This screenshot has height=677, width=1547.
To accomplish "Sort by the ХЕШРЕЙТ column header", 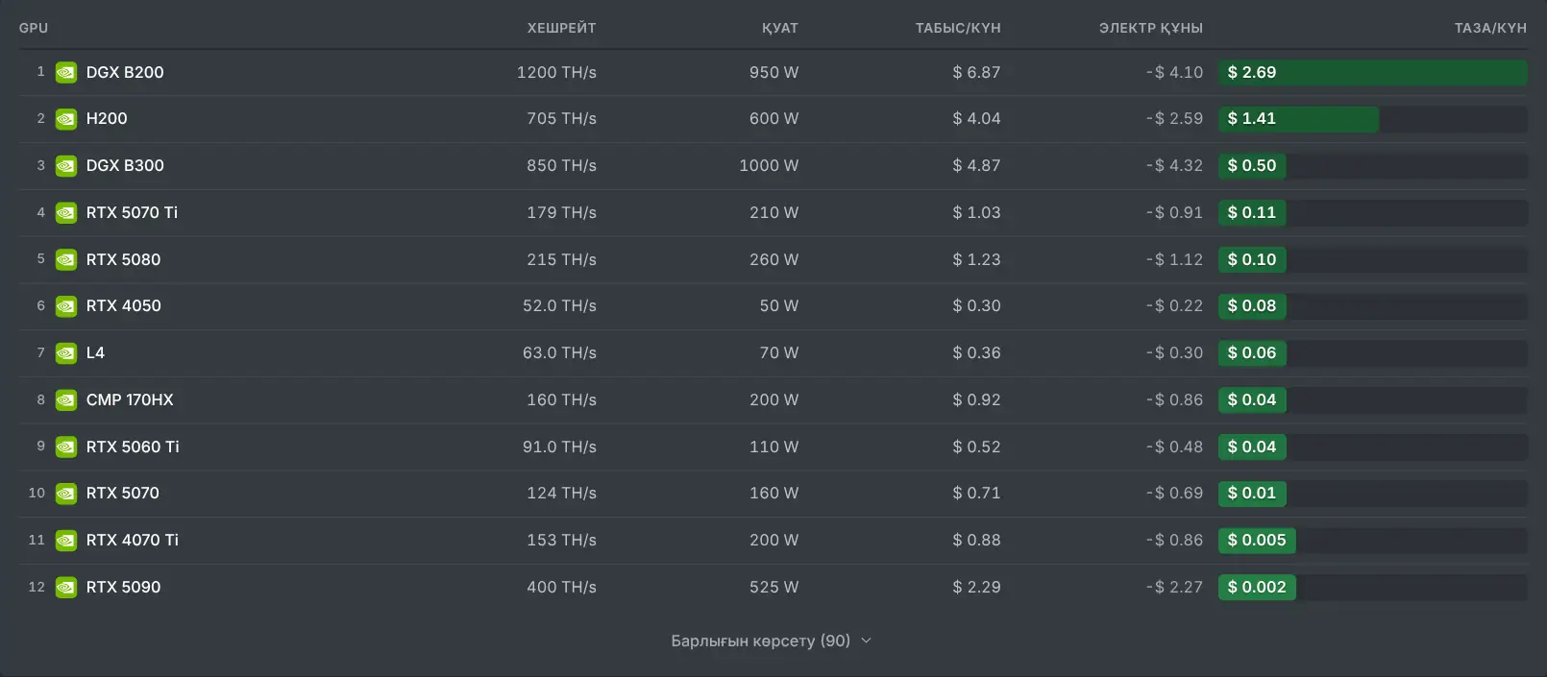I will (561, 28).
